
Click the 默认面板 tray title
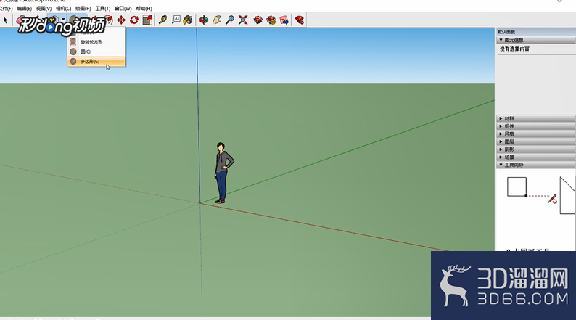506,32
